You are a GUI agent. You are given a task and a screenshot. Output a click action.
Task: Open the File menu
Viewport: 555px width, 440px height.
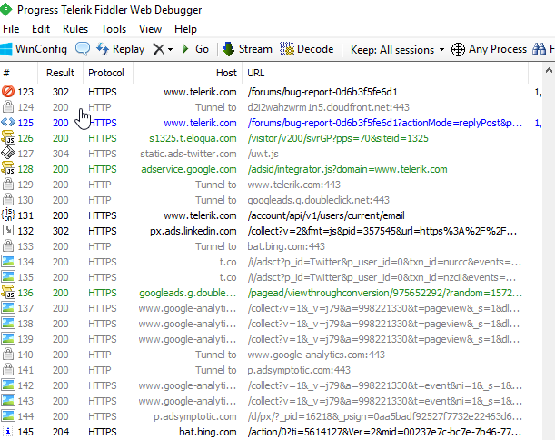[15, 29]
